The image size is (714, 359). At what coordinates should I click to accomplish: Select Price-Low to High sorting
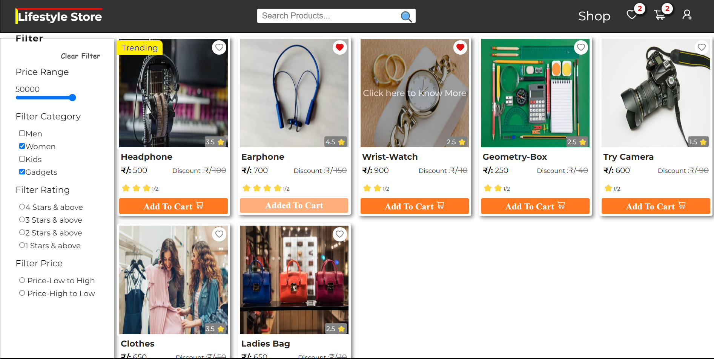pos(22,280)
